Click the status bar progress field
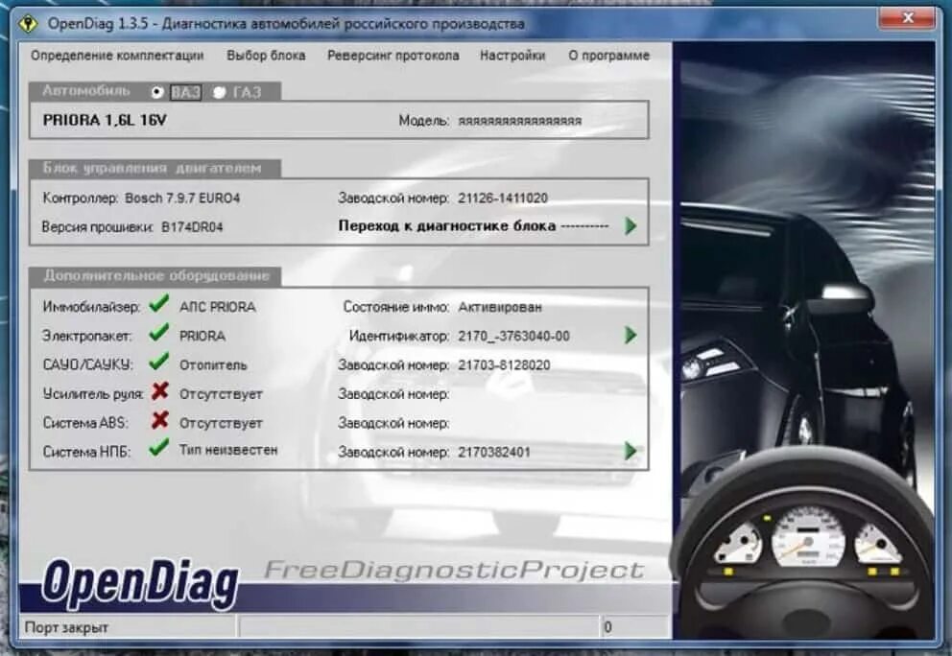Image resolution: width=952 pixels, height=656 pixels. coord(419,627)
